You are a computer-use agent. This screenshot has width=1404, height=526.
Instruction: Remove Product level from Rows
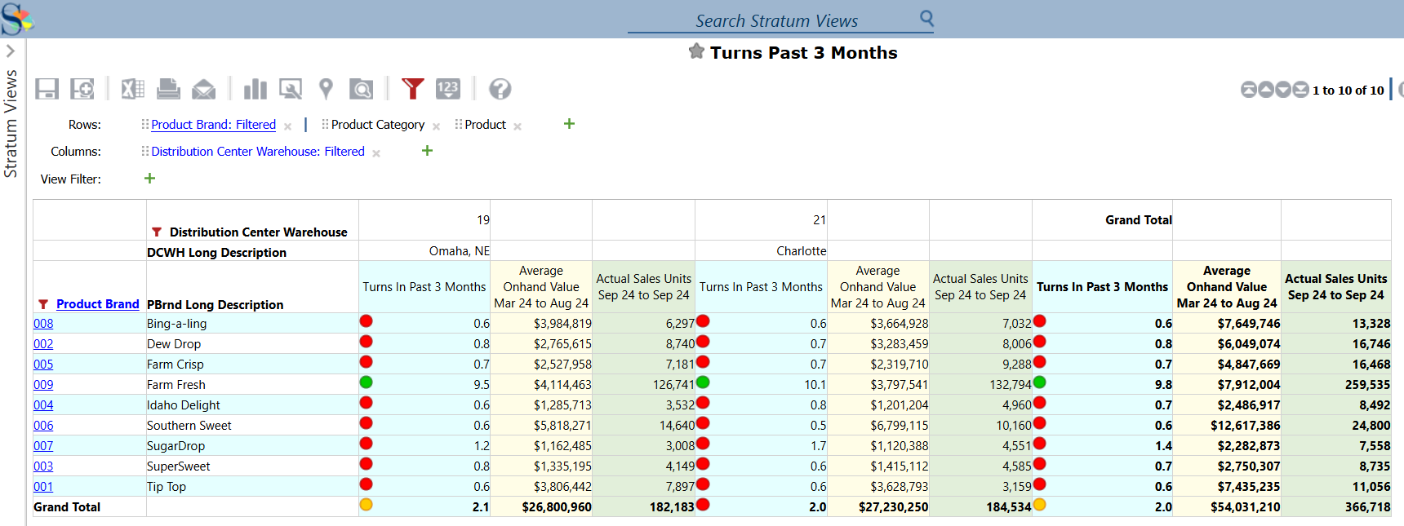coord(518,126)
